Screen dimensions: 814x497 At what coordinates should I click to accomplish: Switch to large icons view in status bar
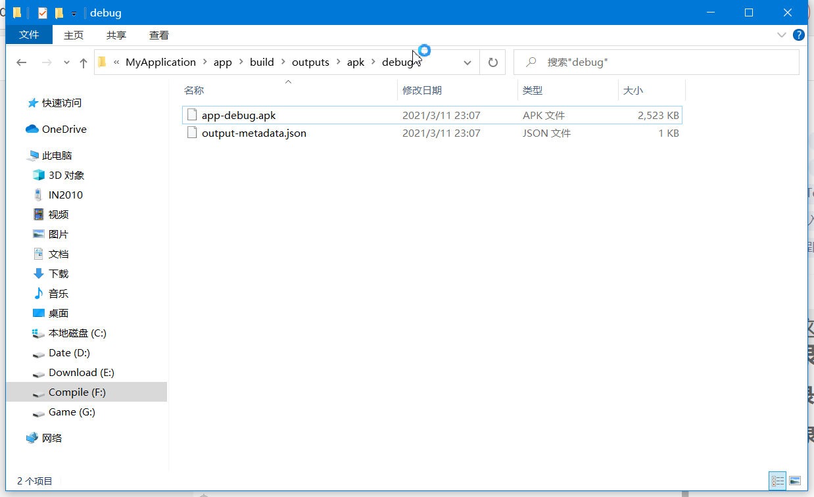point(794,481)
